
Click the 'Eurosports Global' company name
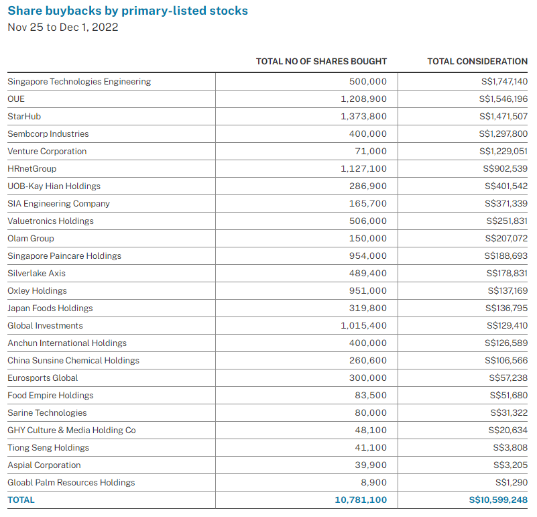click(42, 378)
